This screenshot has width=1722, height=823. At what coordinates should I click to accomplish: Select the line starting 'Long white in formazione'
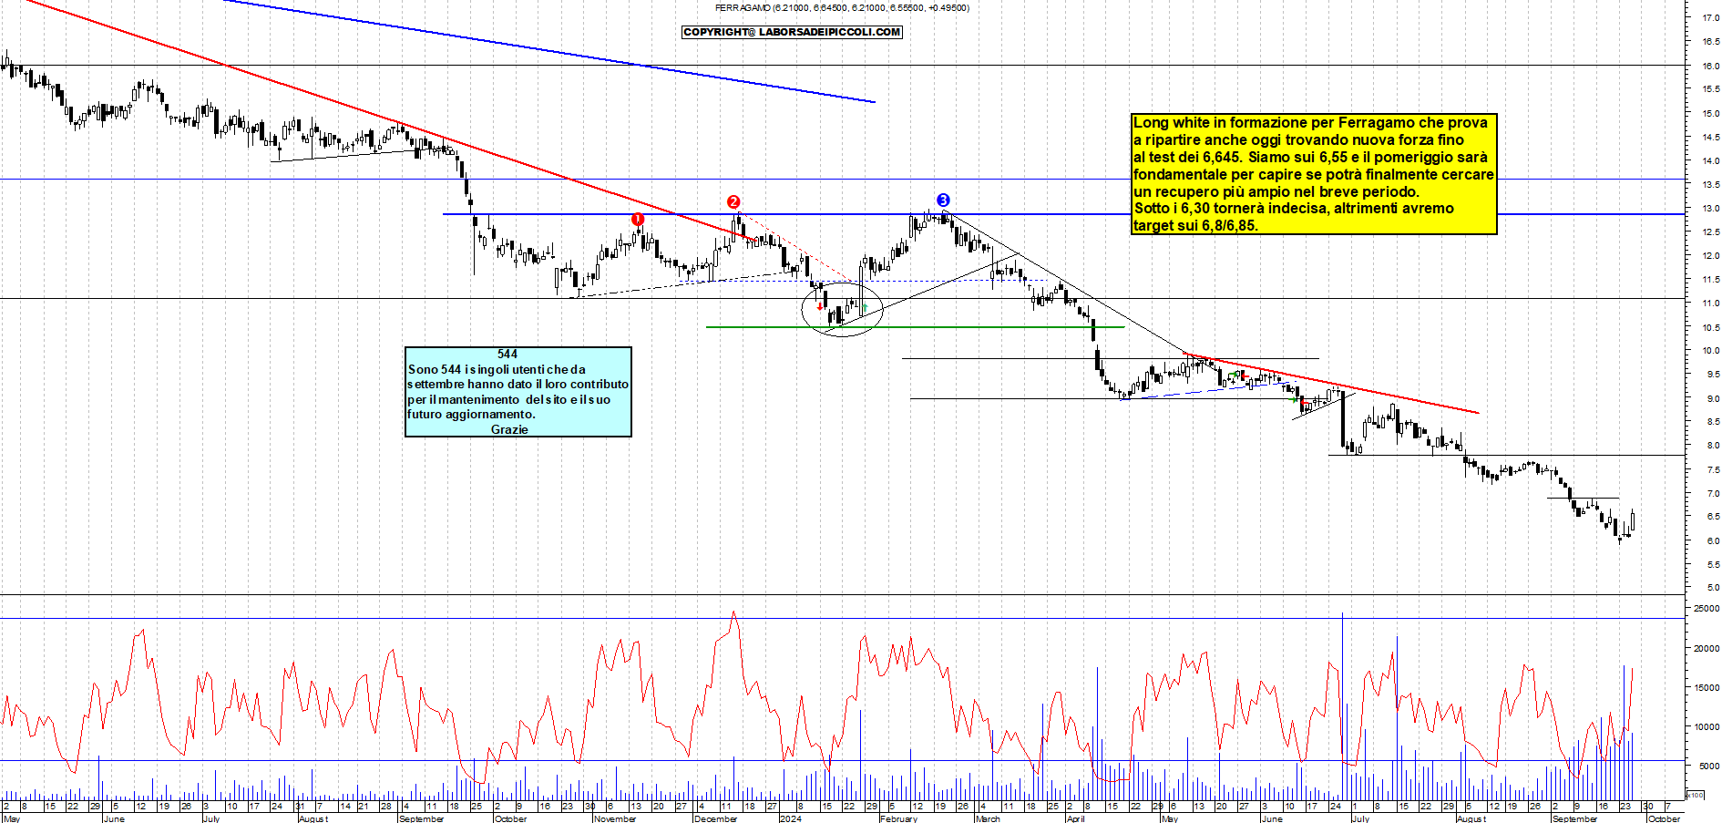pos(1310,122)
